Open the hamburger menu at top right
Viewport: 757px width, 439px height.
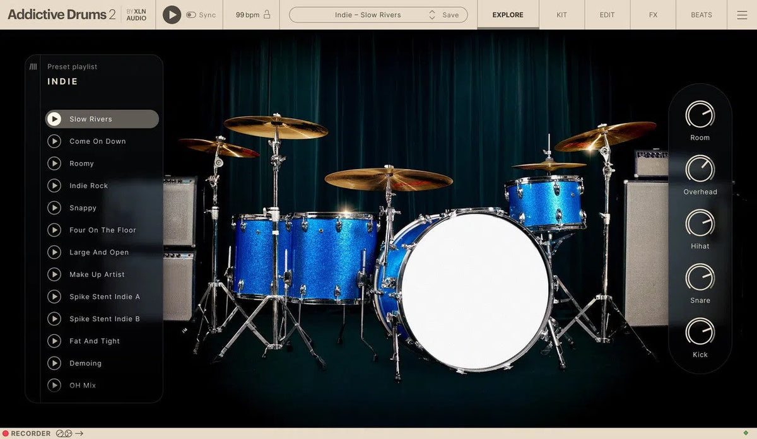click(742, 15)
